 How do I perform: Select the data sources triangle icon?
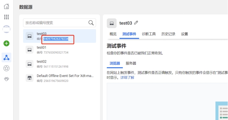(6, 57)
